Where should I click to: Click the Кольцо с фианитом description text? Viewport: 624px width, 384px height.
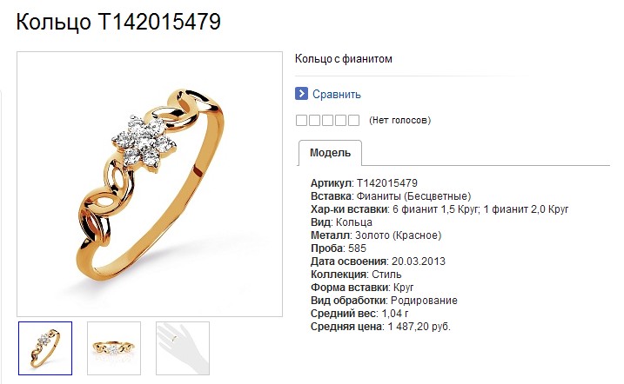pos(344,59)
